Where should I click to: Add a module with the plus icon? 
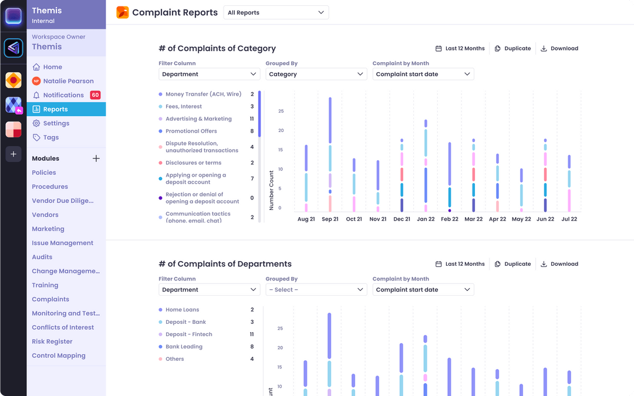[96, 158]
